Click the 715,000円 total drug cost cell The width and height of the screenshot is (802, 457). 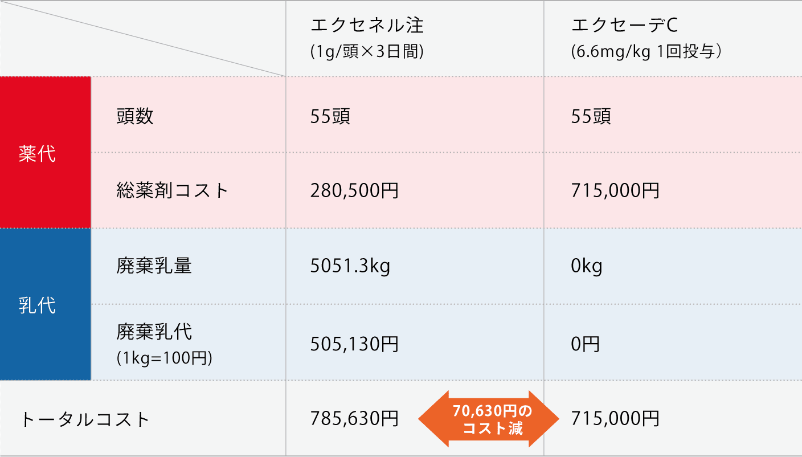click(x=615, y=190)
